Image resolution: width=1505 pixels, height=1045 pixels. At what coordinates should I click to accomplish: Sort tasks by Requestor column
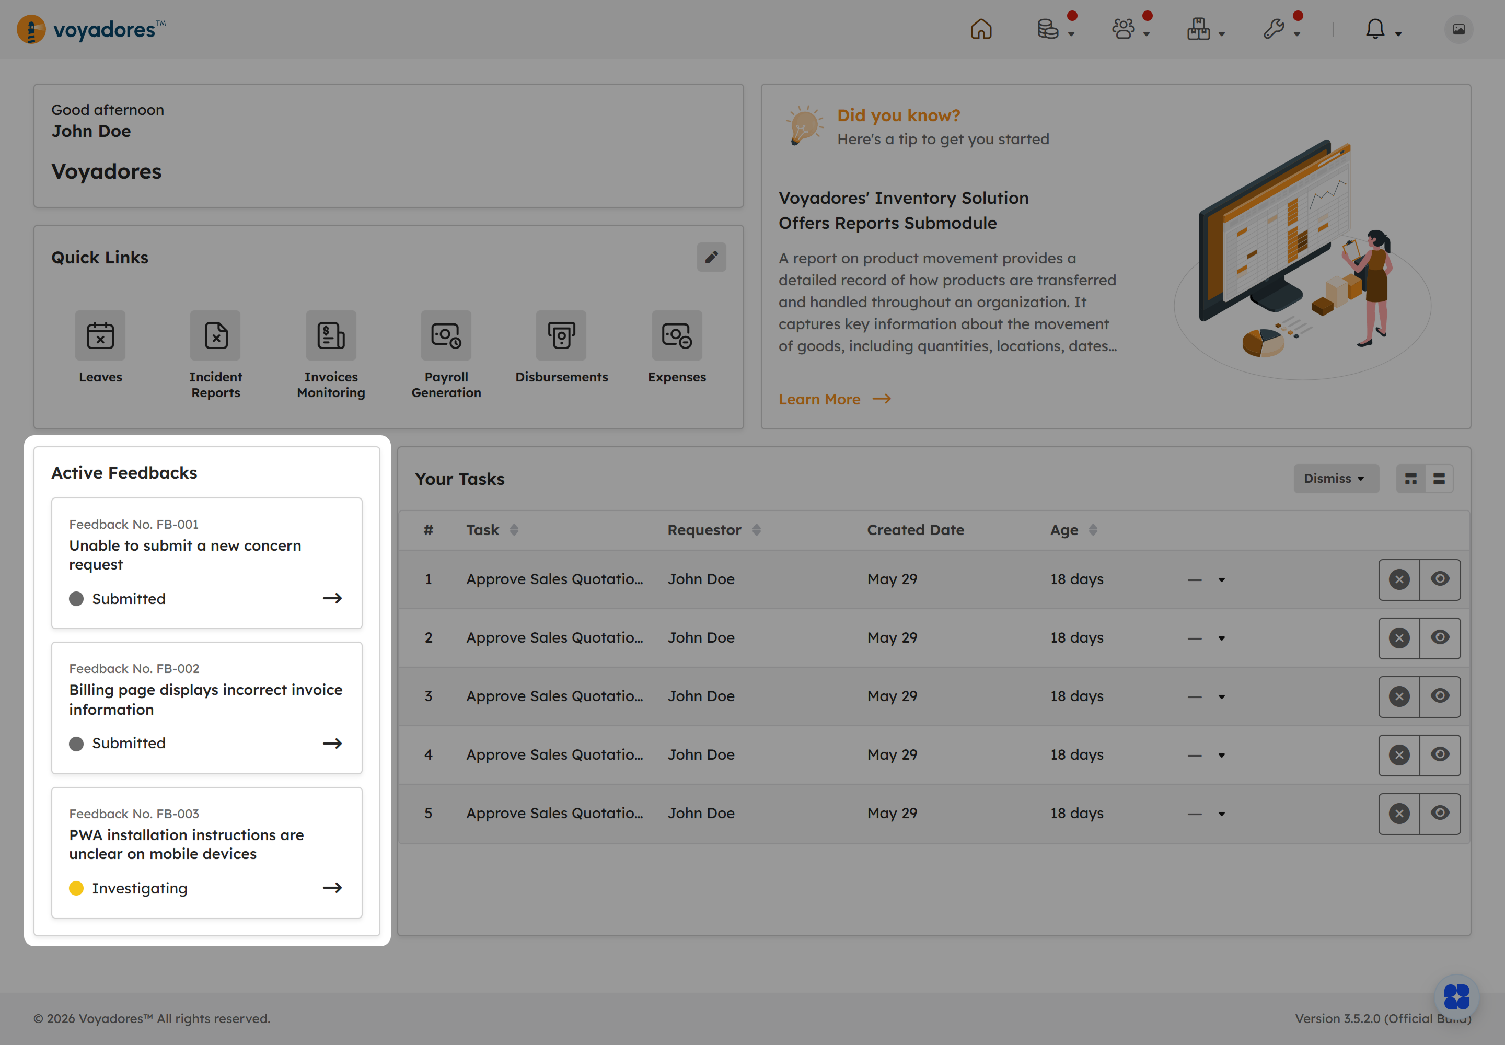[757, 530]
